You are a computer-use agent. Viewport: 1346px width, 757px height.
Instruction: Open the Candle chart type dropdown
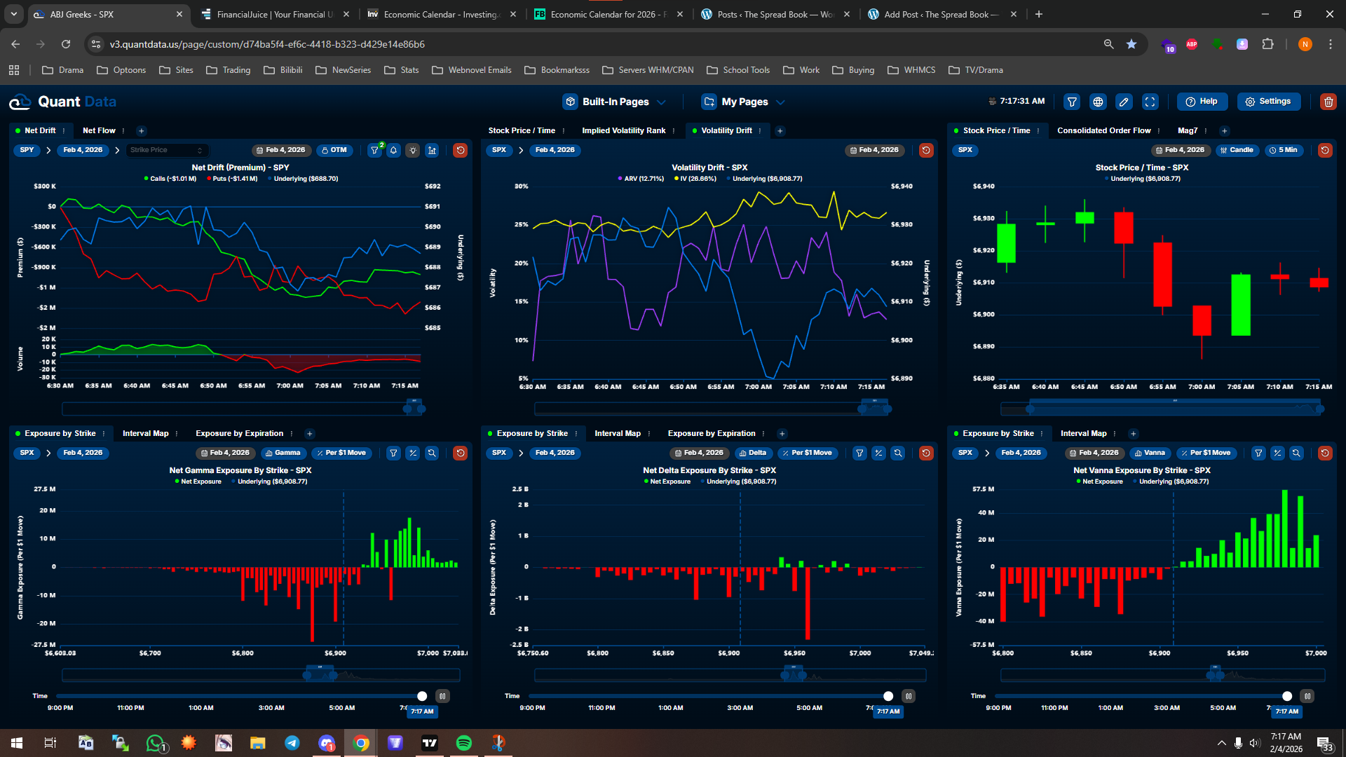pos(1237,150)
